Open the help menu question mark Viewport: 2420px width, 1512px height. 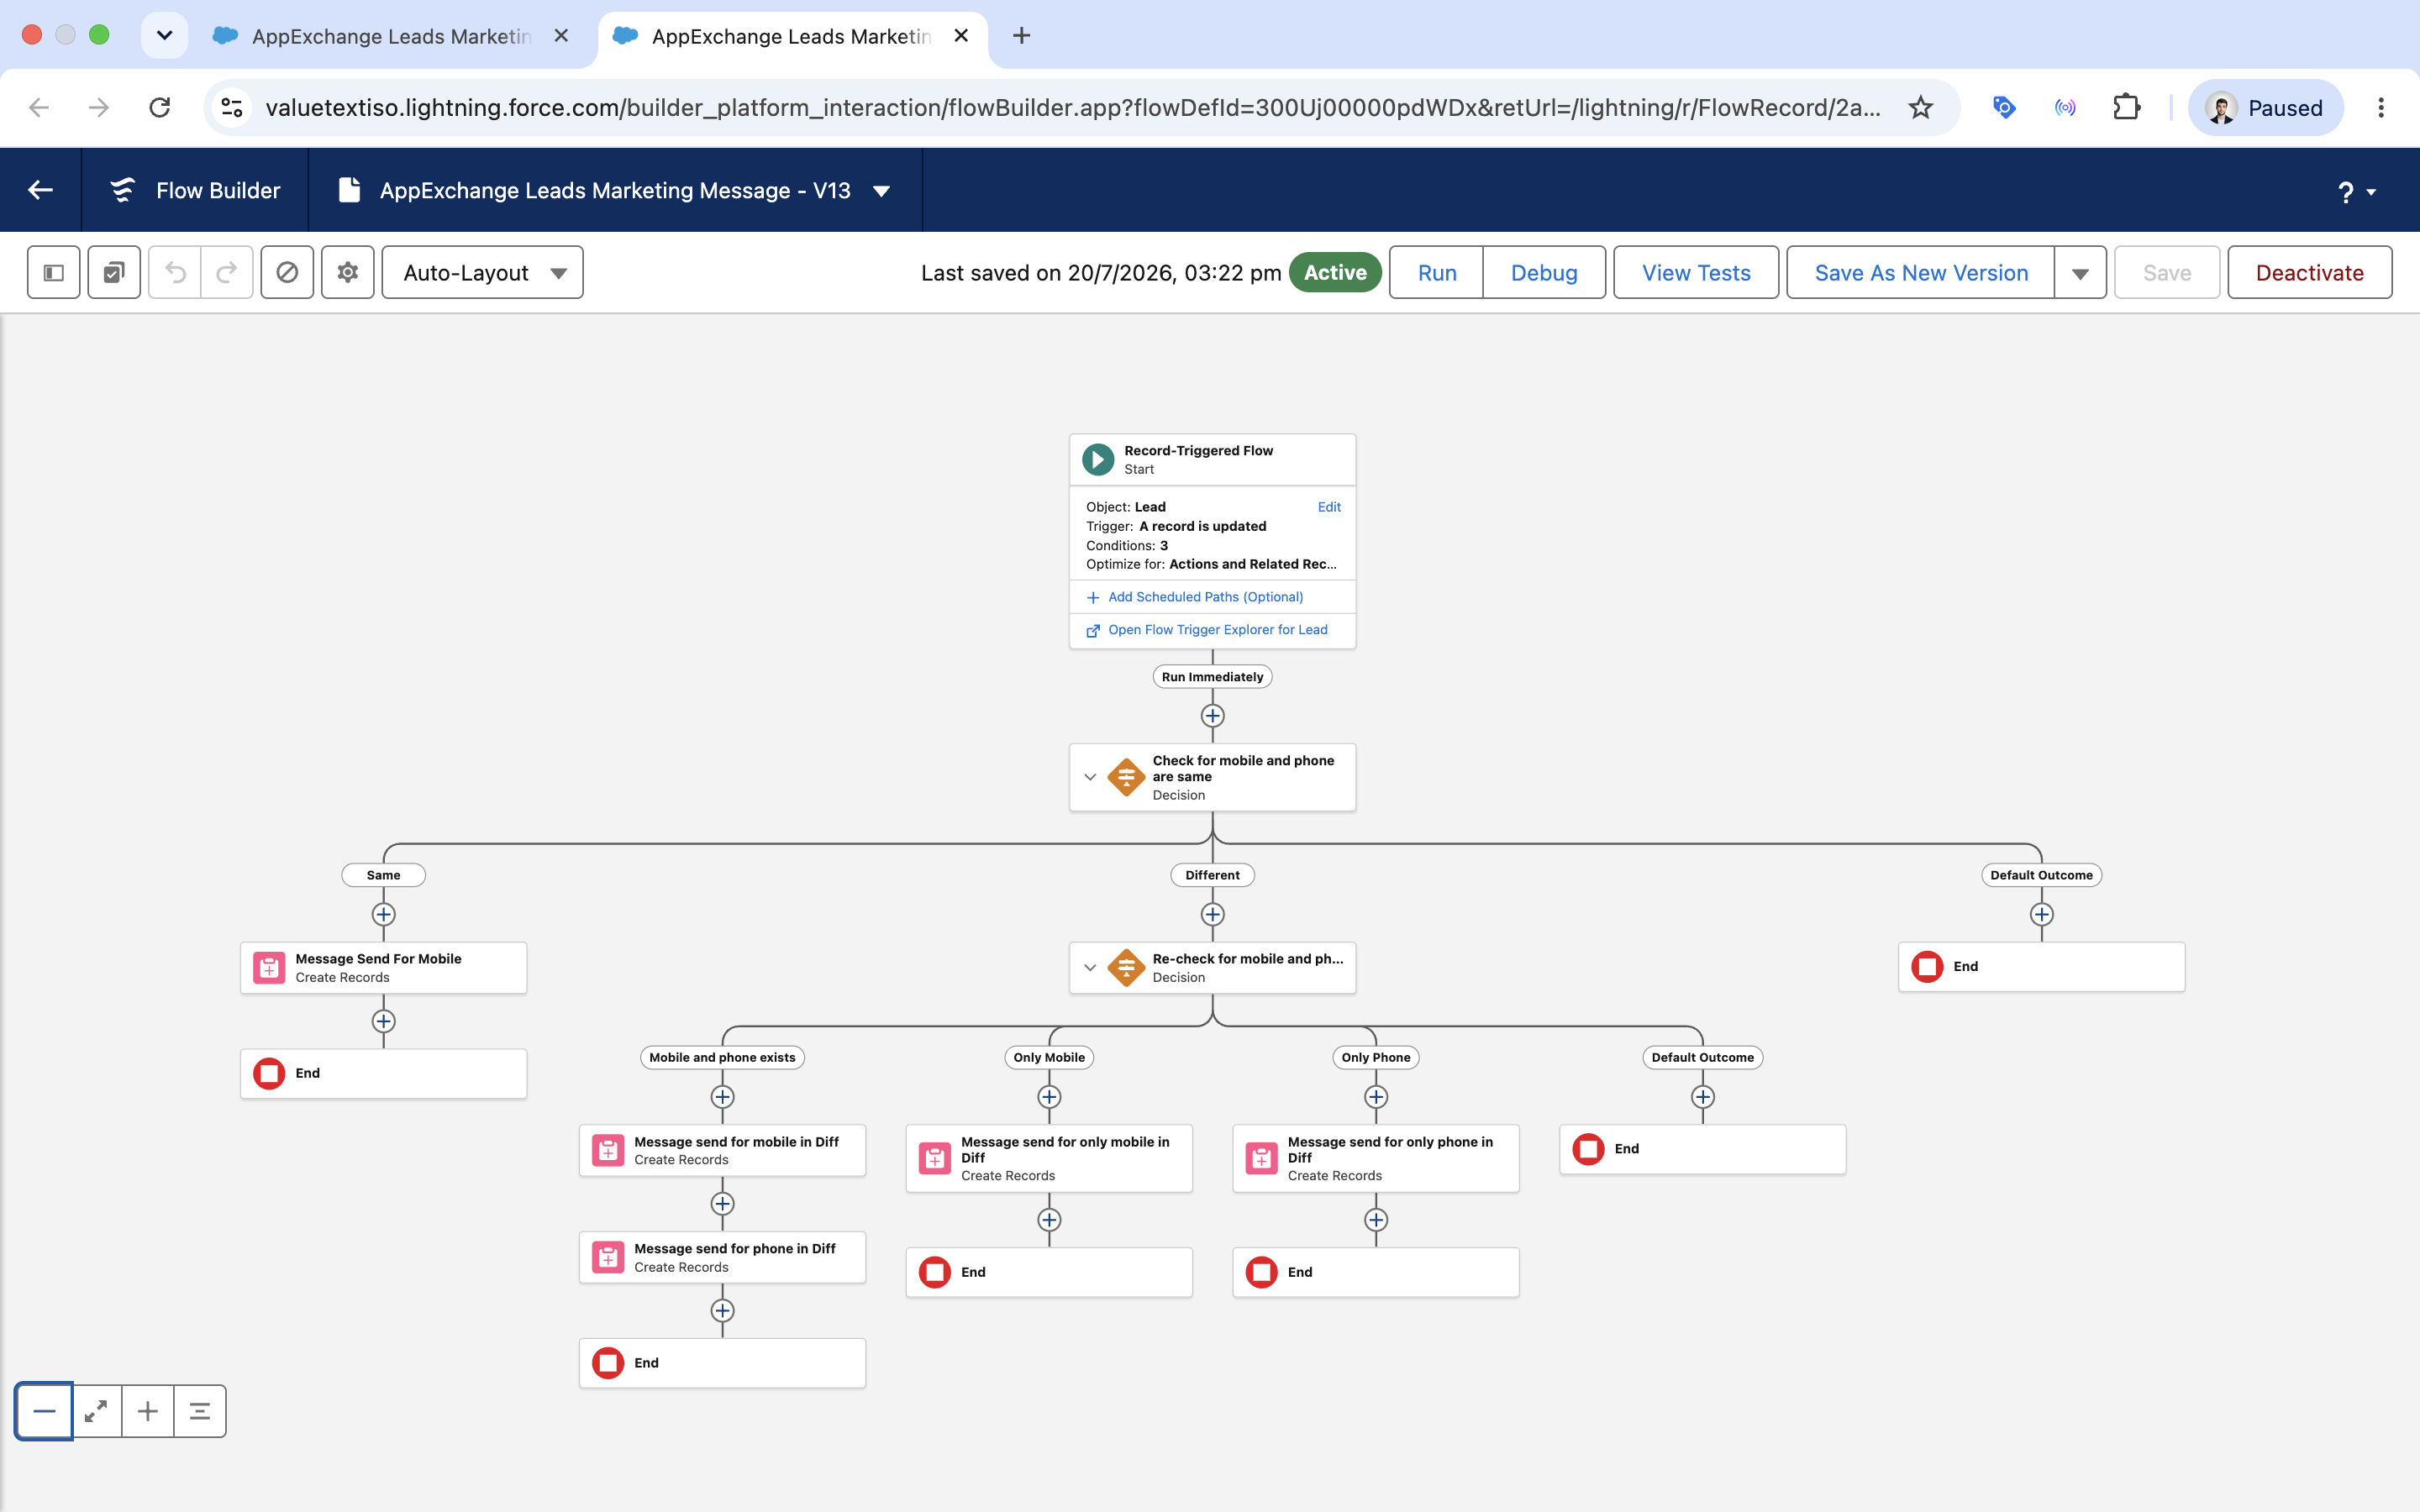coord(2356,191)
